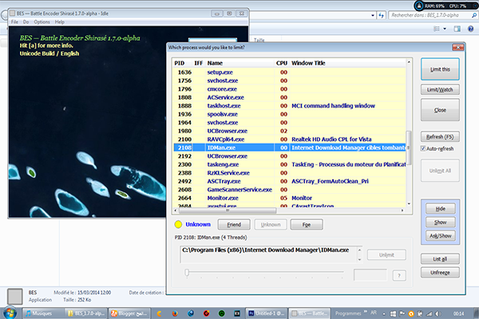Open the blue globe browser taskbar icon
Image resolution: width=479 pixels, height=319 pixels.
(x=191, y=313)
